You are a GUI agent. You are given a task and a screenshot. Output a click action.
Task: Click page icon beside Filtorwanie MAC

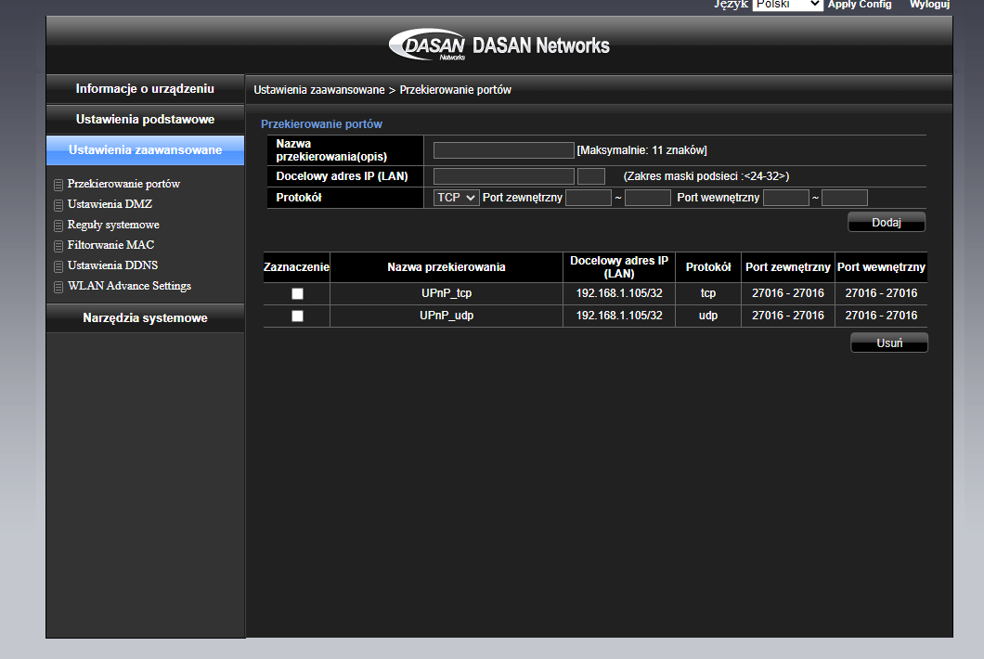click(x=58, y=246)
